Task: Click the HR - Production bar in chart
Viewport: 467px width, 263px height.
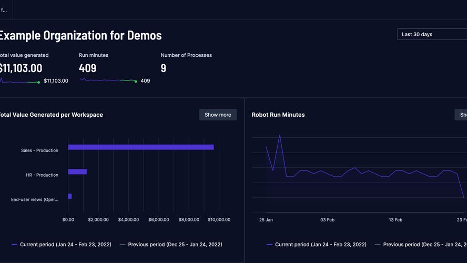Action: click(77, 171)
